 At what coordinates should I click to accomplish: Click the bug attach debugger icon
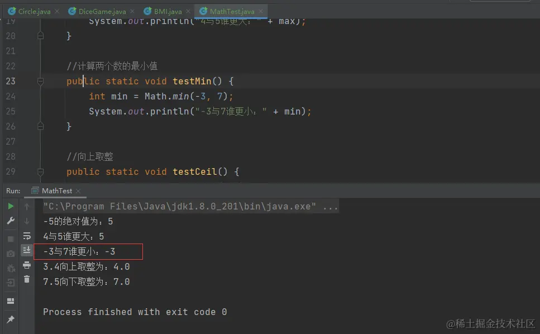(x=11, y=268)
